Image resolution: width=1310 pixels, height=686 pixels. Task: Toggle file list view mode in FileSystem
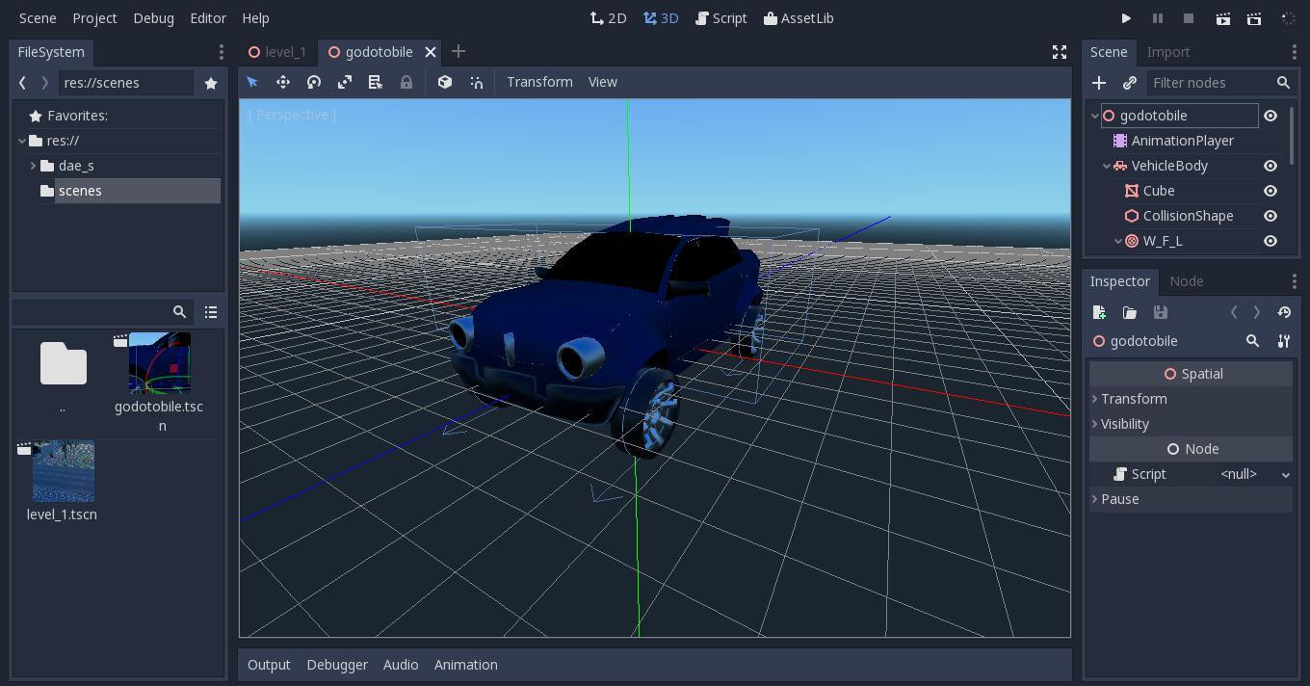tap(211, 312)
